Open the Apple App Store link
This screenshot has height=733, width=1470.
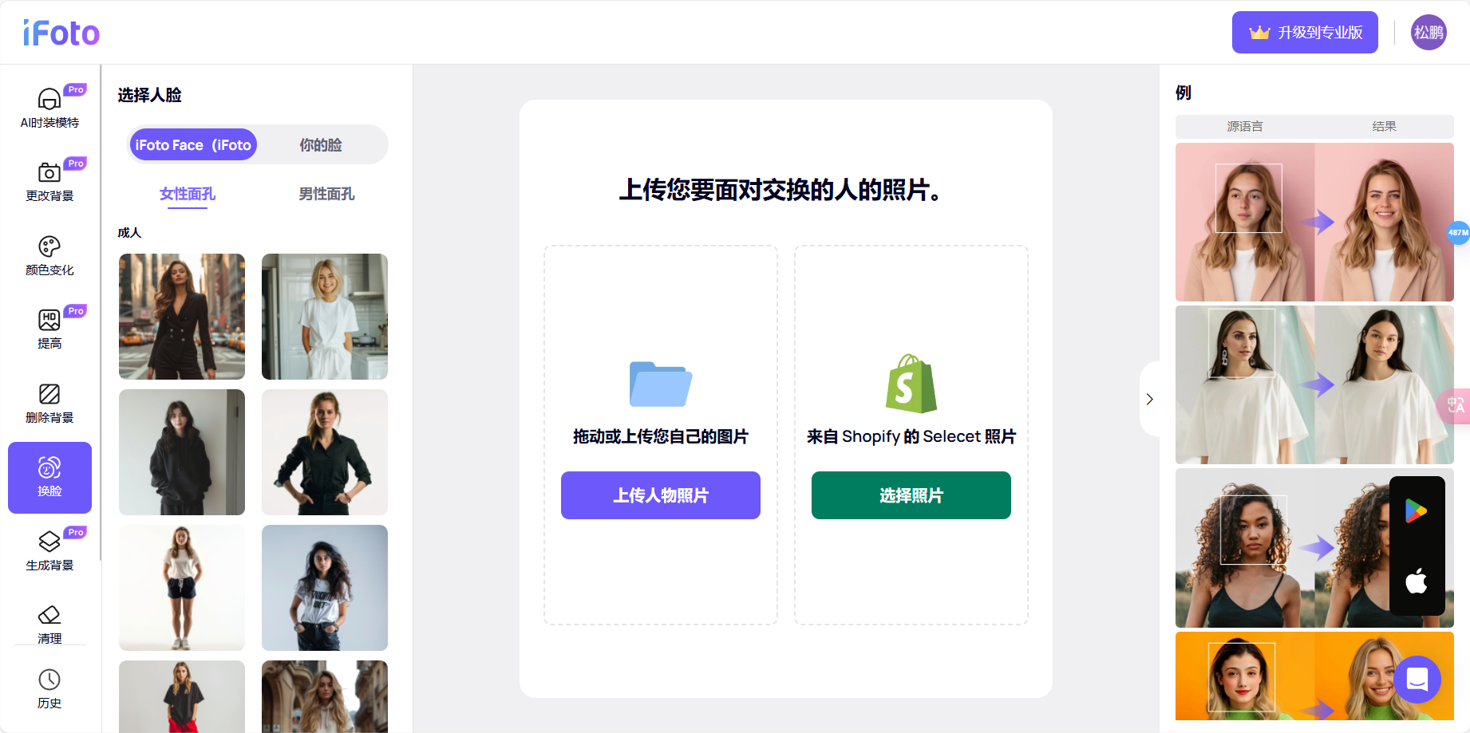[x=1417, y=580]
